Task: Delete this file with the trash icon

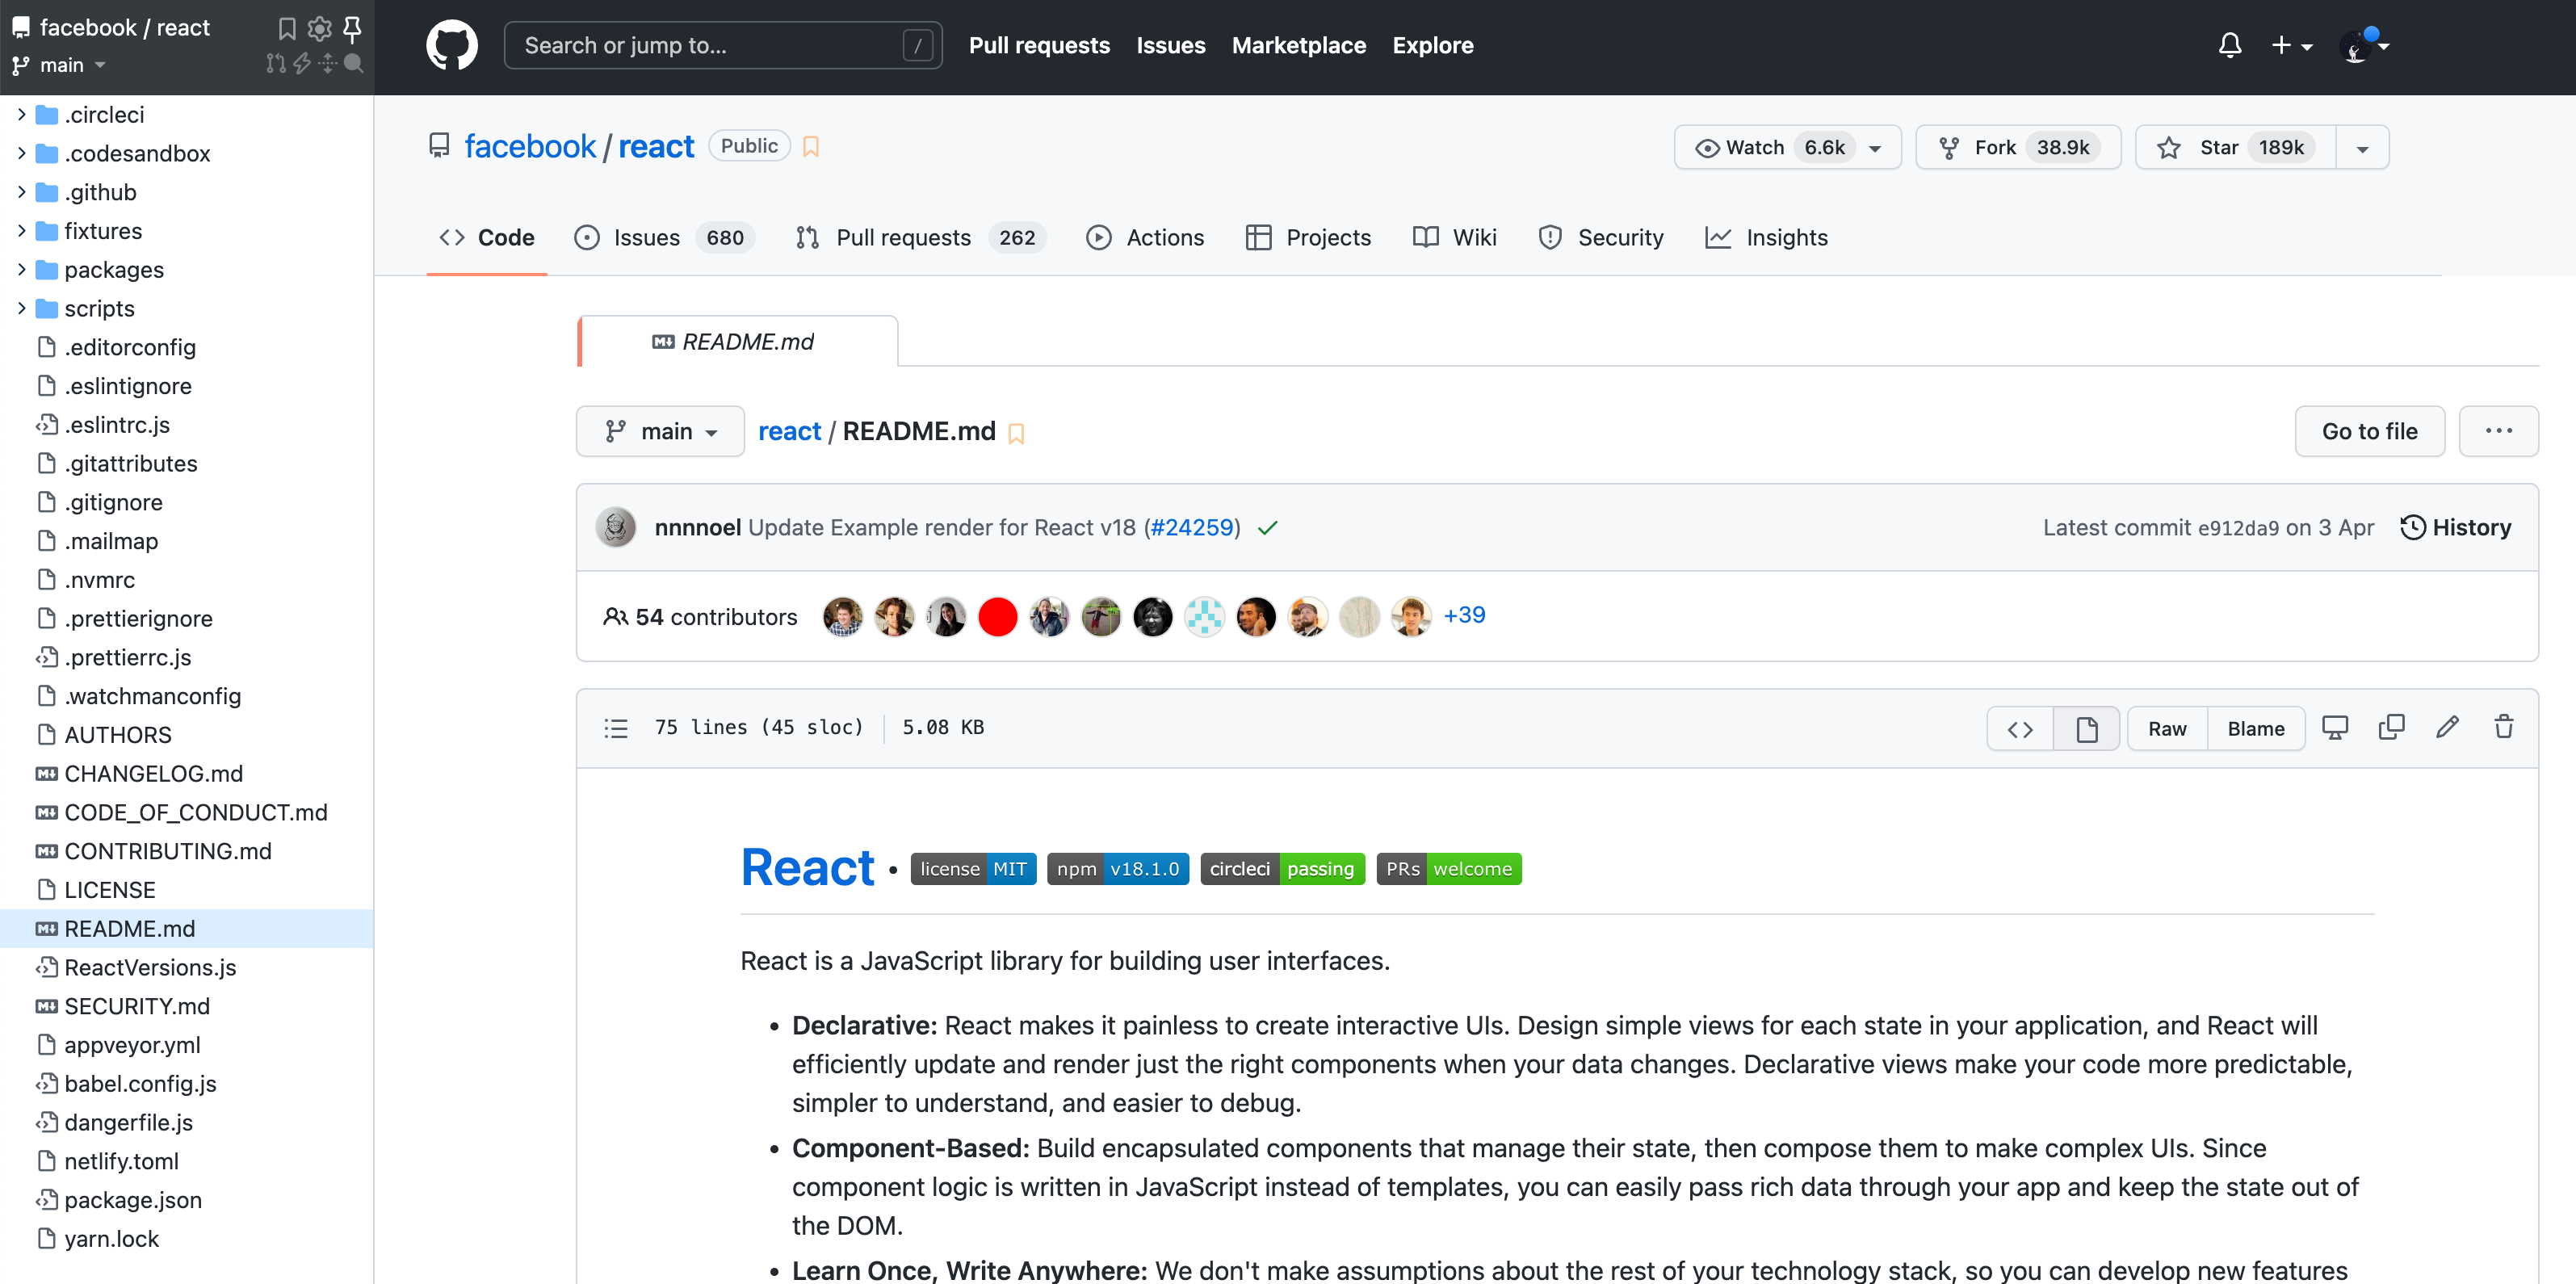Action: coord(2503,728)
